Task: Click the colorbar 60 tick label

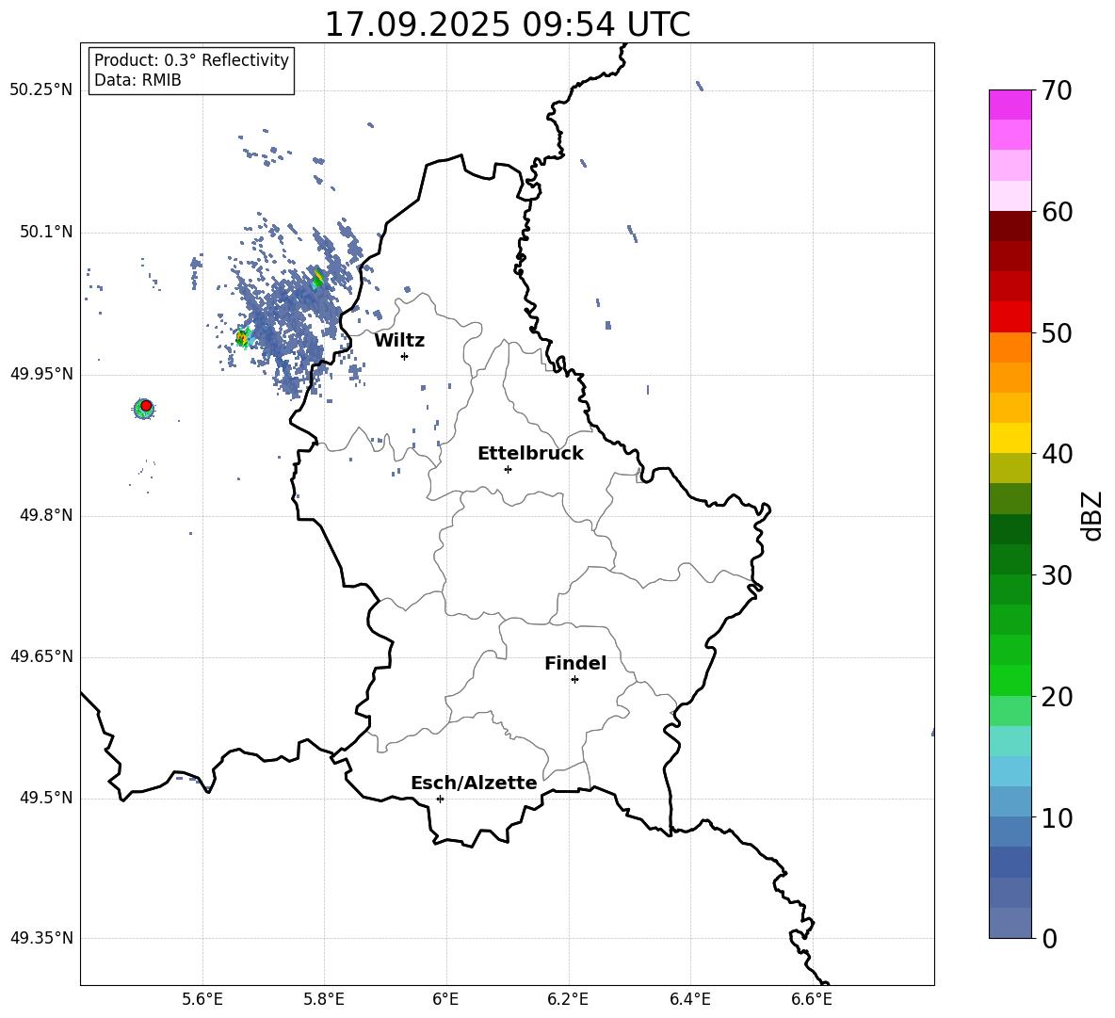Action: click(x=1058, y=211)
